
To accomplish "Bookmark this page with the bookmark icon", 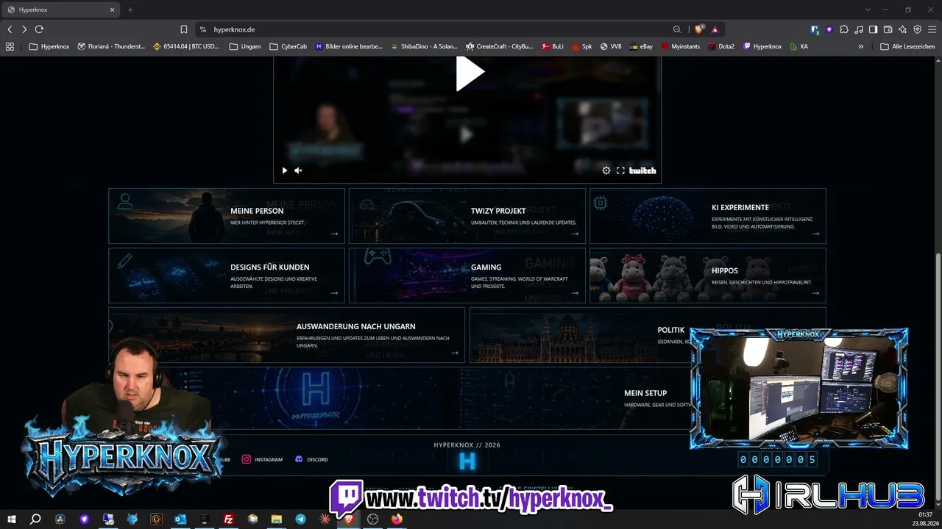I will [x=184, y=29].
